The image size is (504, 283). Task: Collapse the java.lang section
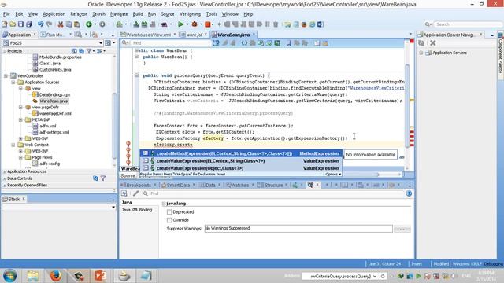(x=164, y=204)
